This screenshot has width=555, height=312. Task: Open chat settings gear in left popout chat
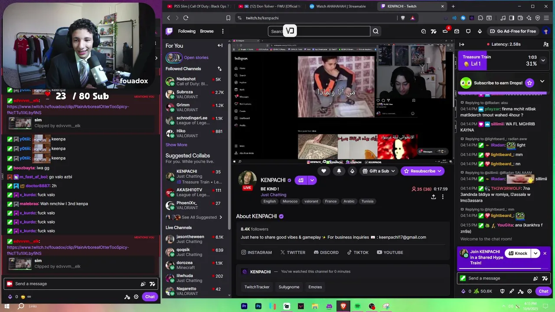click(136, 297)
